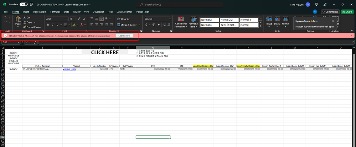Click the Search box in title bar
The width and height of the screenshot is (356, 147).
pyautogui.click(x=179, y=5)
